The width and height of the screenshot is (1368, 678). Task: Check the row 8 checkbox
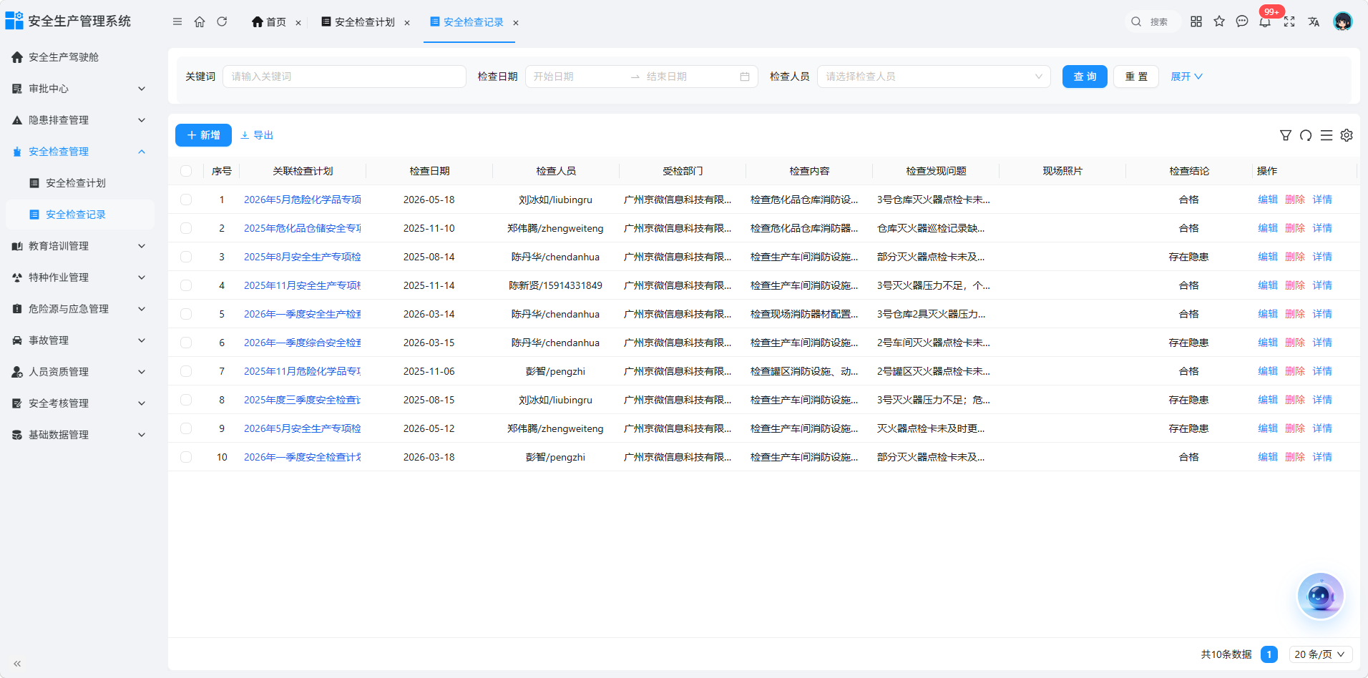[186, 400]
